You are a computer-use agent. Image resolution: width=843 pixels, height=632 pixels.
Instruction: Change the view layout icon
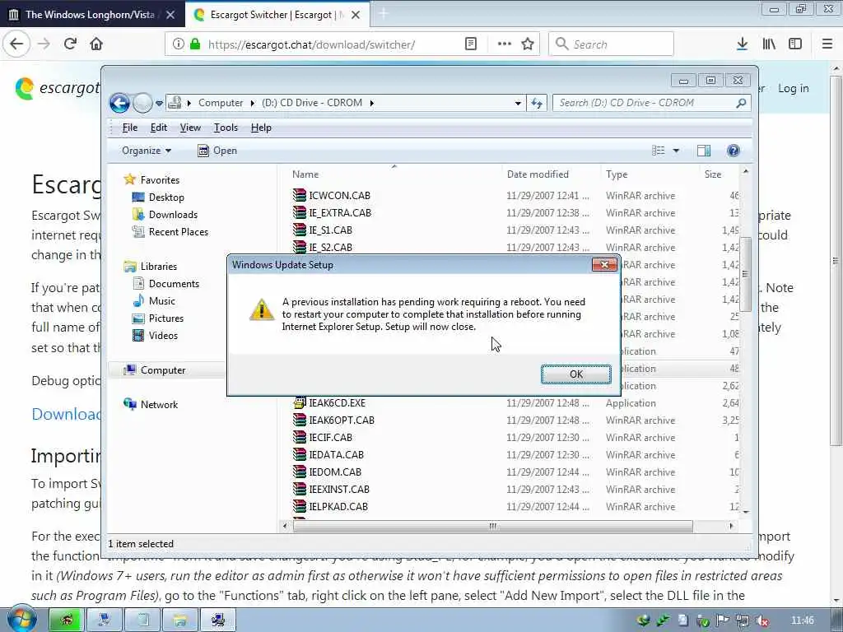point(658,151)
